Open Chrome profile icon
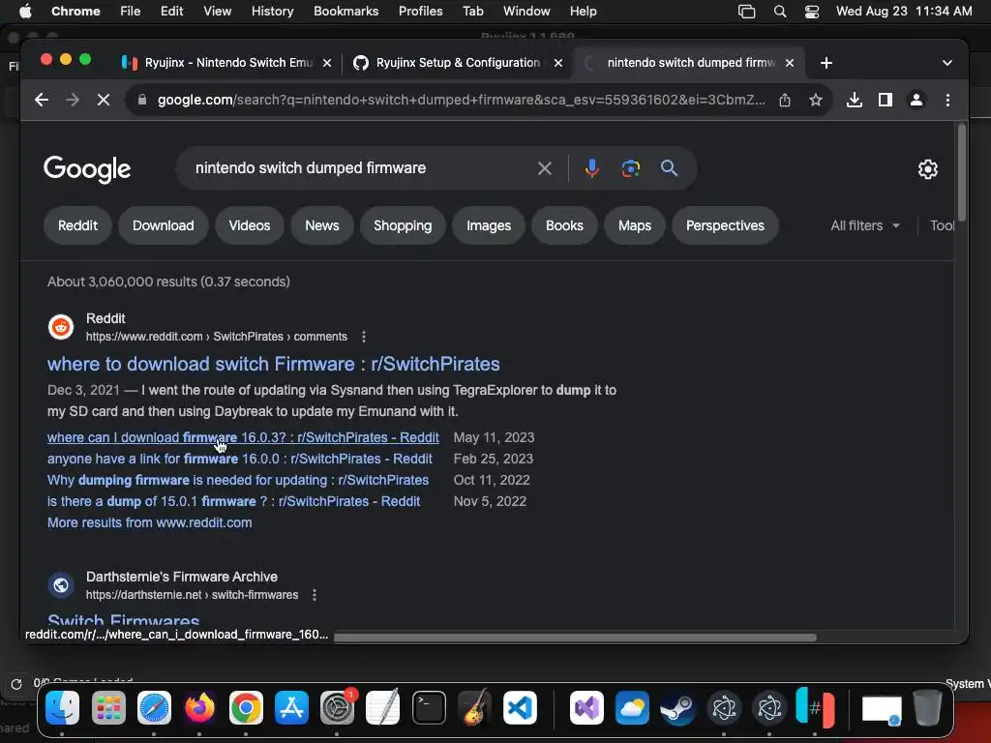 coord(916,100)
